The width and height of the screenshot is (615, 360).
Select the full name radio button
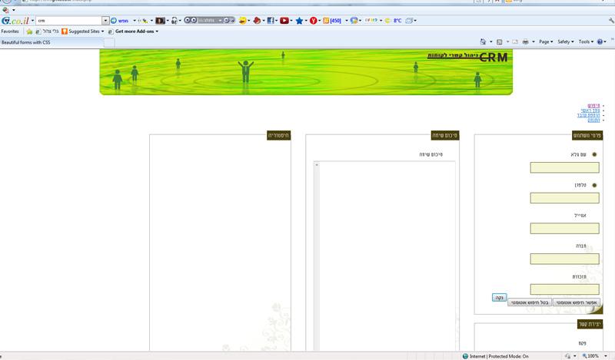coord(594,154)
